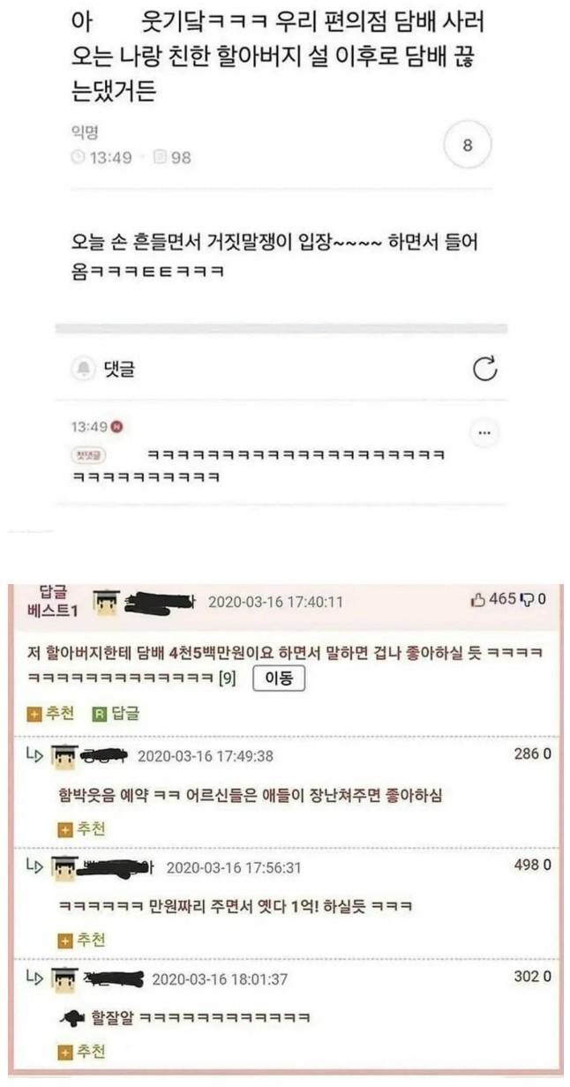Click the thumbs-down icon showing 0
The height and width of the screenshot is (1087, 570).
(528, 600)
